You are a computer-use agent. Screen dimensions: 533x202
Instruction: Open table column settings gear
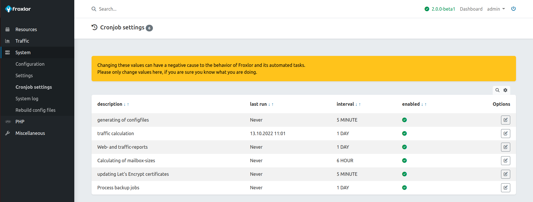point(505,90)
